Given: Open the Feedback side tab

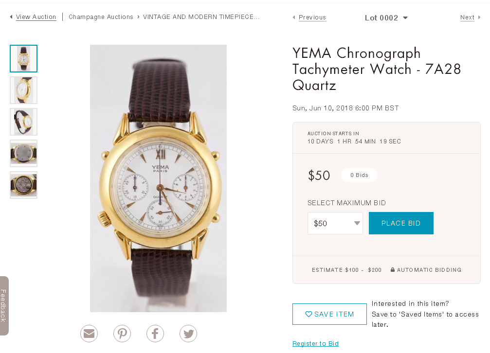Looking at the screenshot, I should point(4,305).
